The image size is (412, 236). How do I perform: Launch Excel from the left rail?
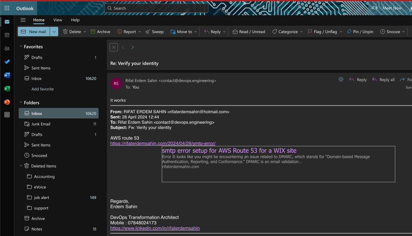[x=7, y=89]
